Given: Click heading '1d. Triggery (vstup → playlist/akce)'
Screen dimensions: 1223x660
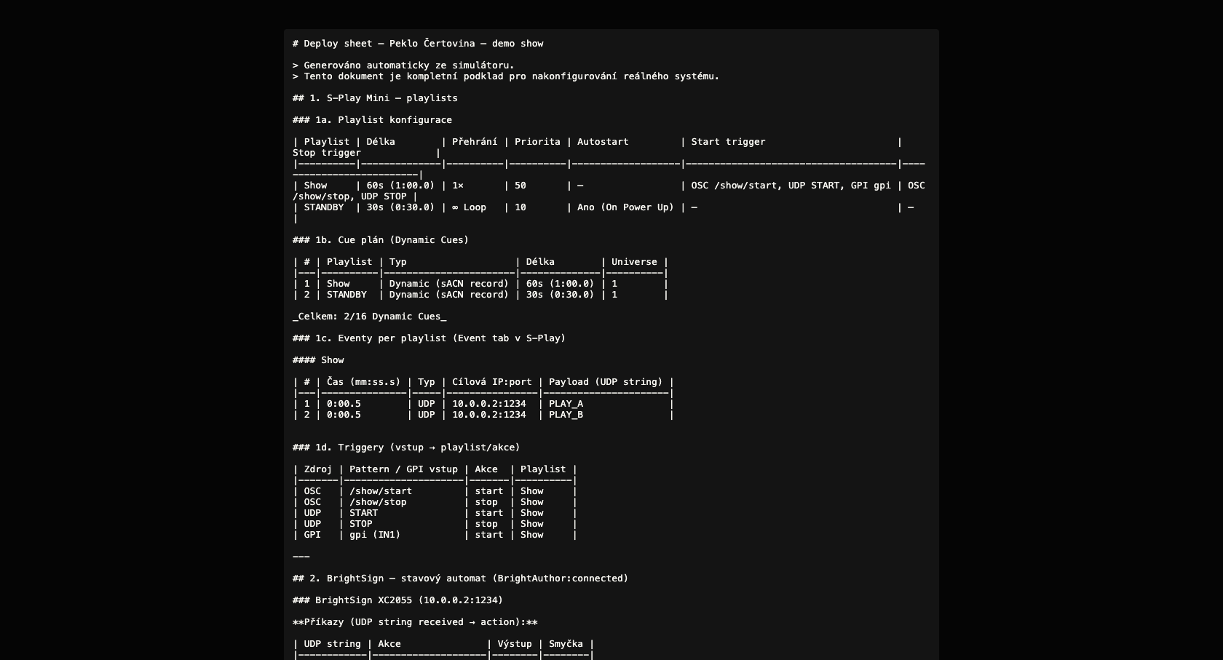Looking at the screenshot, I should click(406, 448).
